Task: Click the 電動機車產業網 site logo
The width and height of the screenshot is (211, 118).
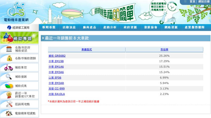Action: [x=16, y=12]
